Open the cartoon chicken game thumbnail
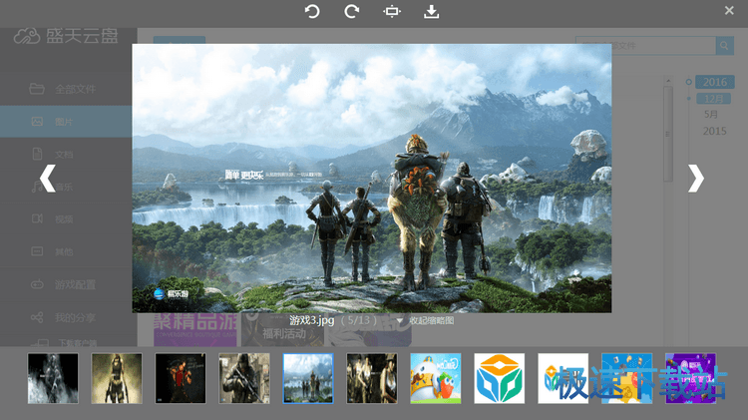 pyautogui.click(x=436, y=378)
